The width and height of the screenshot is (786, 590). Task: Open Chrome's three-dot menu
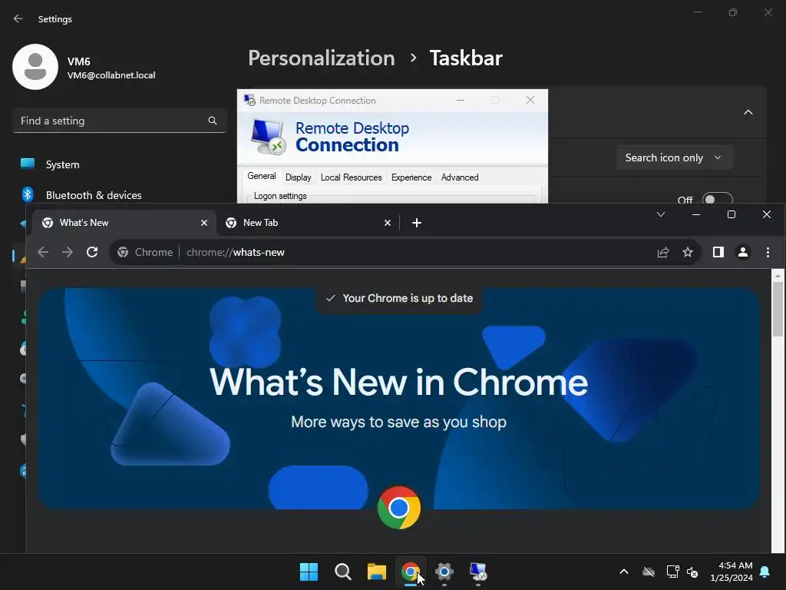(x=768, y=252)
